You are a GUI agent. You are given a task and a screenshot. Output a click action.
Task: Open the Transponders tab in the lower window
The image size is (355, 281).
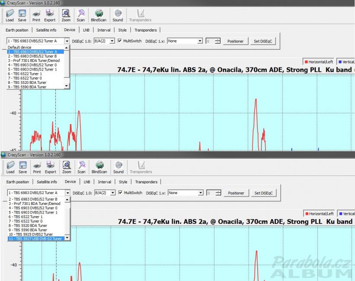click(x=146, y=182)
